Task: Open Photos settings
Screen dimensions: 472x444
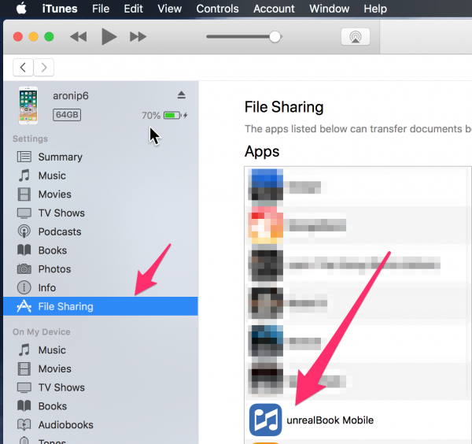Action: tap(101, 269)
